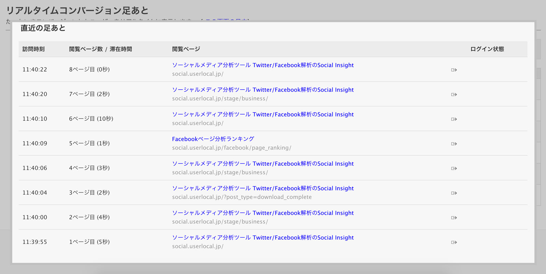Click the 直近の足あと dialog heading

[43, 28]
